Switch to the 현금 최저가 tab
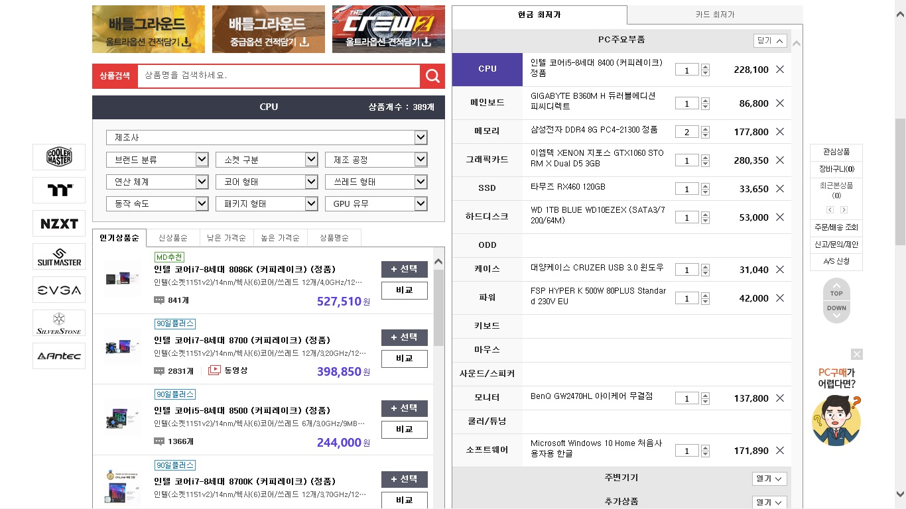The width and height of the screenshot is (906, 509). 539,15
